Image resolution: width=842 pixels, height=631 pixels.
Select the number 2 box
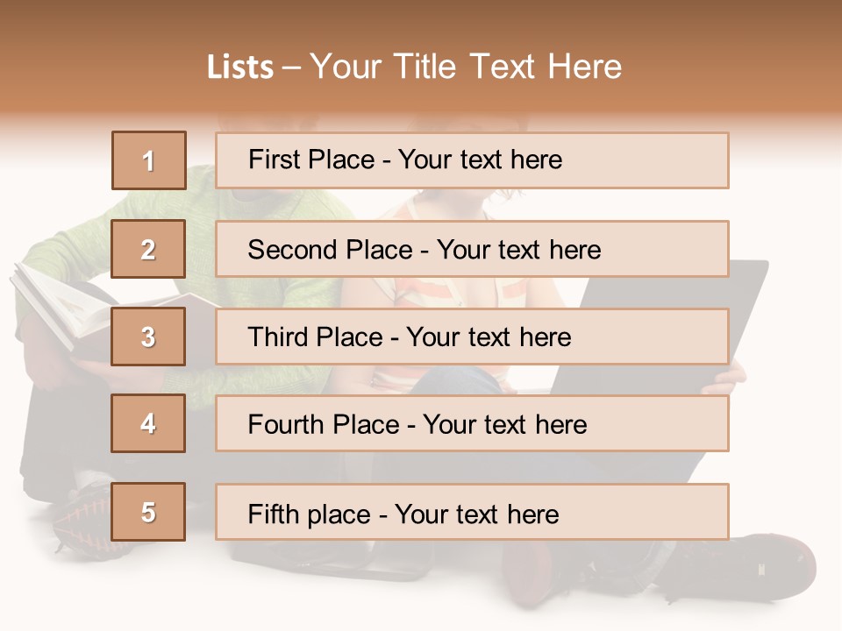tap(148, 249)
